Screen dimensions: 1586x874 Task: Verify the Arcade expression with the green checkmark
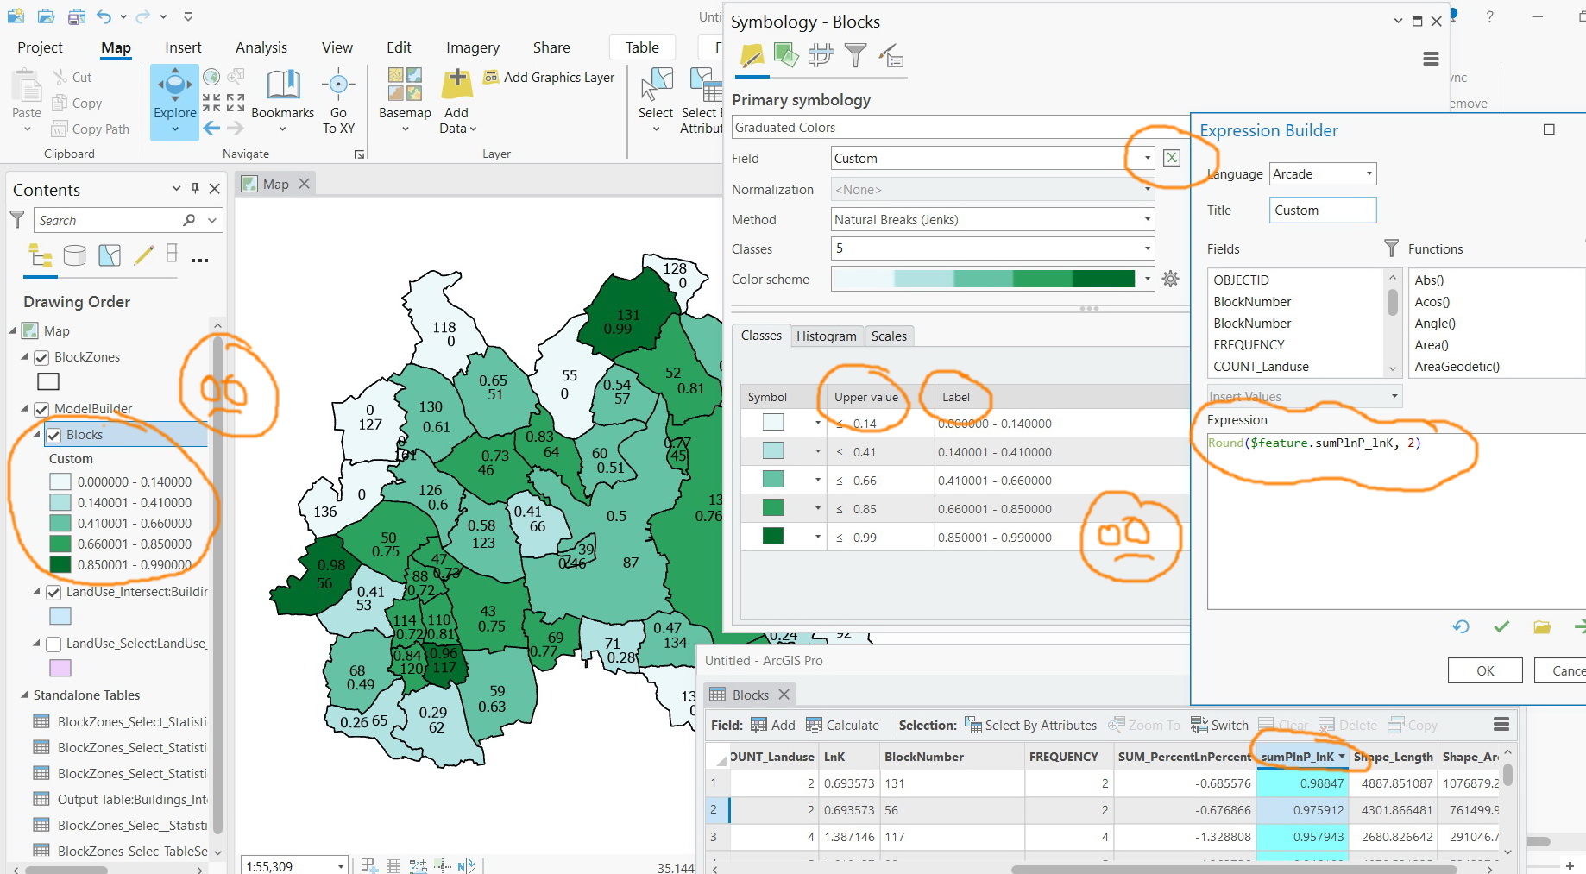click(1501, 626)
